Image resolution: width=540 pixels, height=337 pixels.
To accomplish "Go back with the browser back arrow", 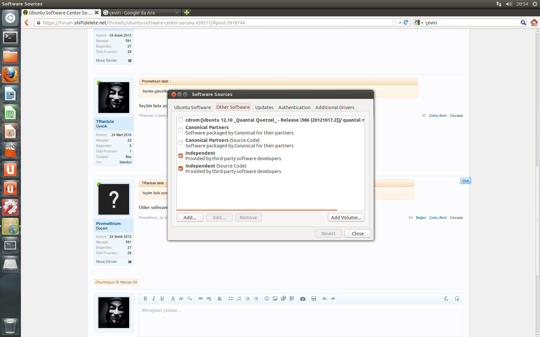I will tap(27, 22).
